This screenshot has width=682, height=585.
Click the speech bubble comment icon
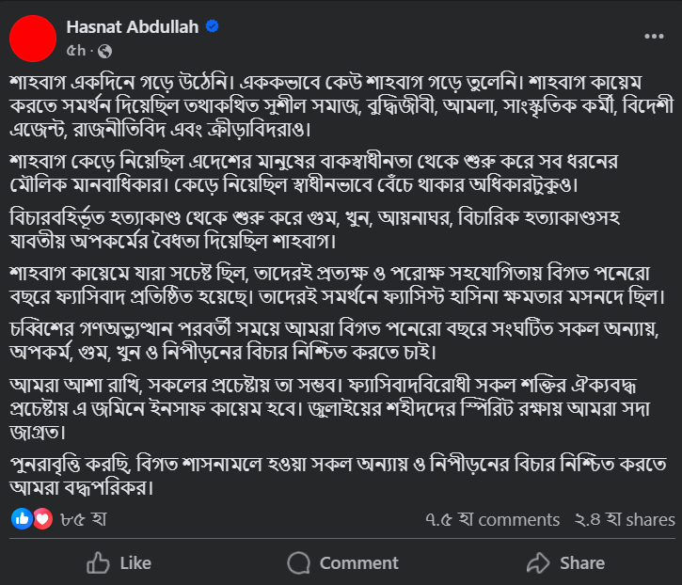tap(298, 562)
